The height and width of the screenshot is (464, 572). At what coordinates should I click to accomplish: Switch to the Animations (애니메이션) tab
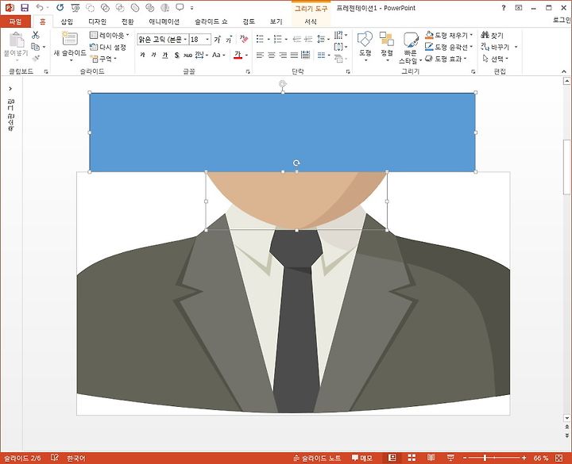[164, 21]
